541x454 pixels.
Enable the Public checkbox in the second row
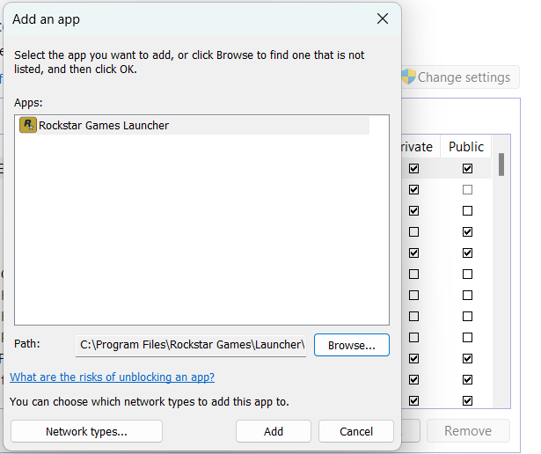coord(467,189)
